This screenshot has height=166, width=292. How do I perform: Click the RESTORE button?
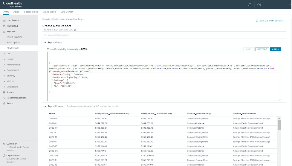(x=262, y=49)
